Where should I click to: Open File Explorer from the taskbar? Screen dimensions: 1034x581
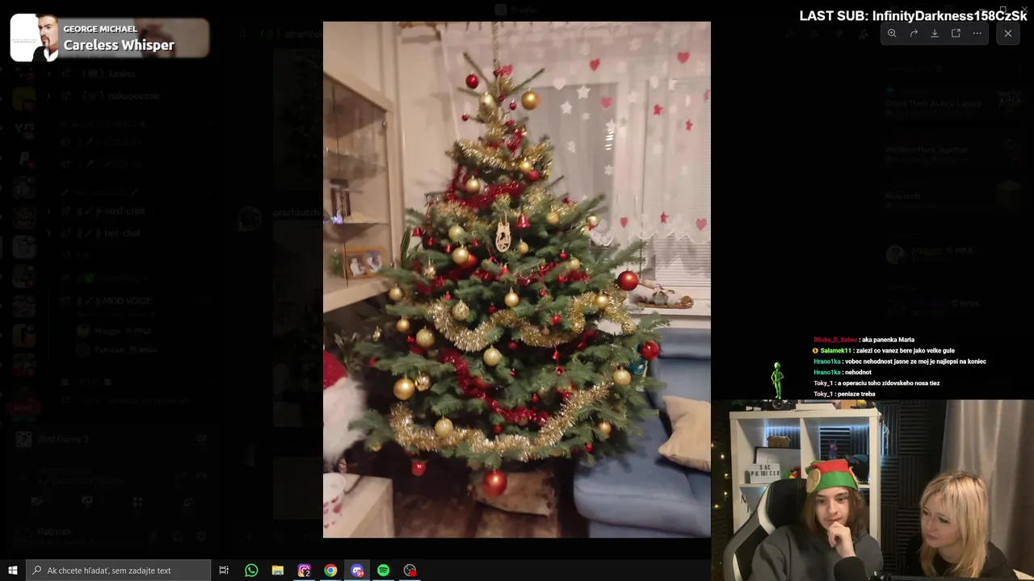[x=278, y=571]
